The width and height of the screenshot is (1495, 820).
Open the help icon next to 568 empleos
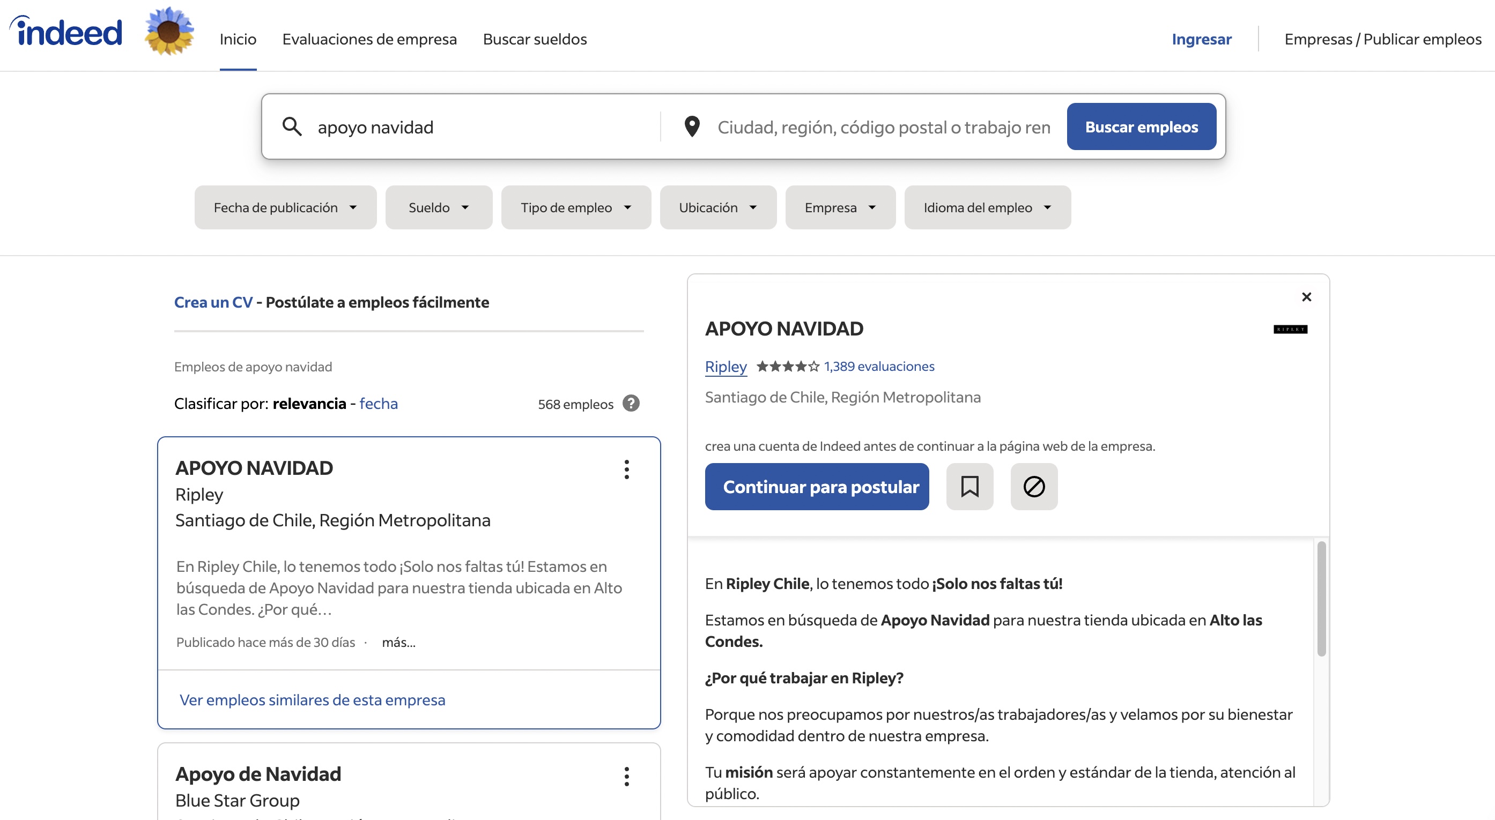click(631, 403)
